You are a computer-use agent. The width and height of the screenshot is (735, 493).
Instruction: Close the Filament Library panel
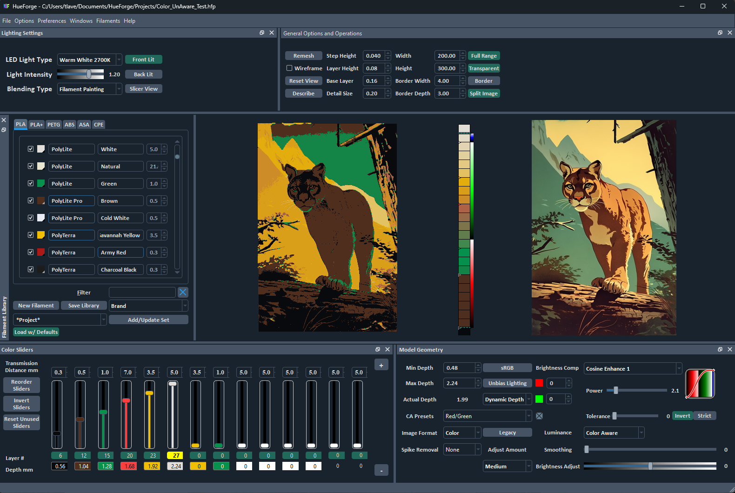(x=4, y=120)
